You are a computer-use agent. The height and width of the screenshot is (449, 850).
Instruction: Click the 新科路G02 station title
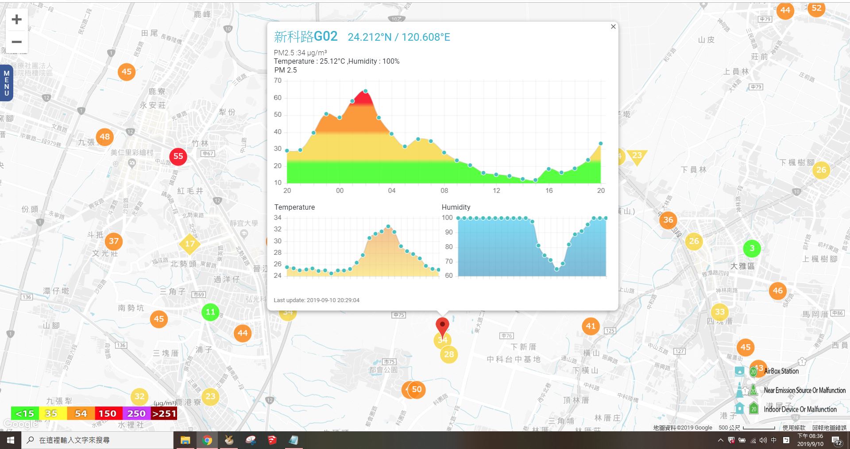[x=305, y=36]
